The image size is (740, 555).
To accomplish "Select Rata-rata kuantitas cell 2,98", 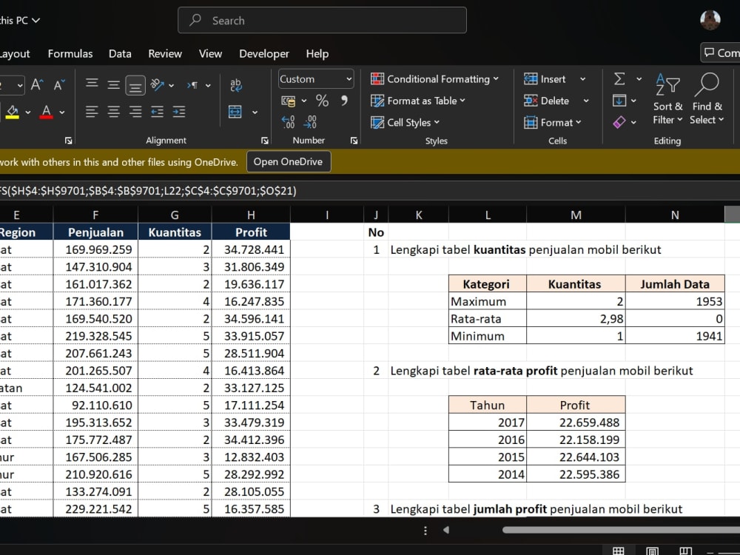I will click(576, 319).
